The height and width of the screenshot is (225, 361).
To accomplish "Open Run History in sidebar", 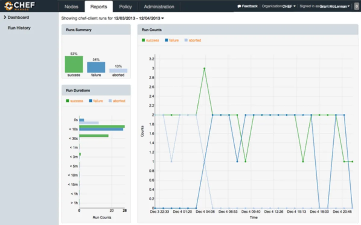I will point(19,28).
